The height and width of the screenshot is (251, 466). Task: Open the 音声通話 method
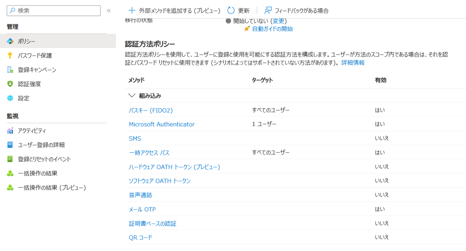pos(140,195)
